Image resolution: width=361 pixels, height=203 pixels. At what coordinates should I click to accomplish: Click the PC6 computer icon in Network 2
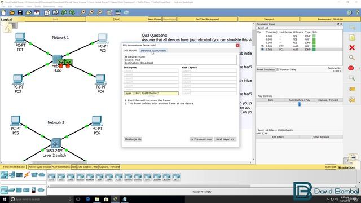pos(96,121)
